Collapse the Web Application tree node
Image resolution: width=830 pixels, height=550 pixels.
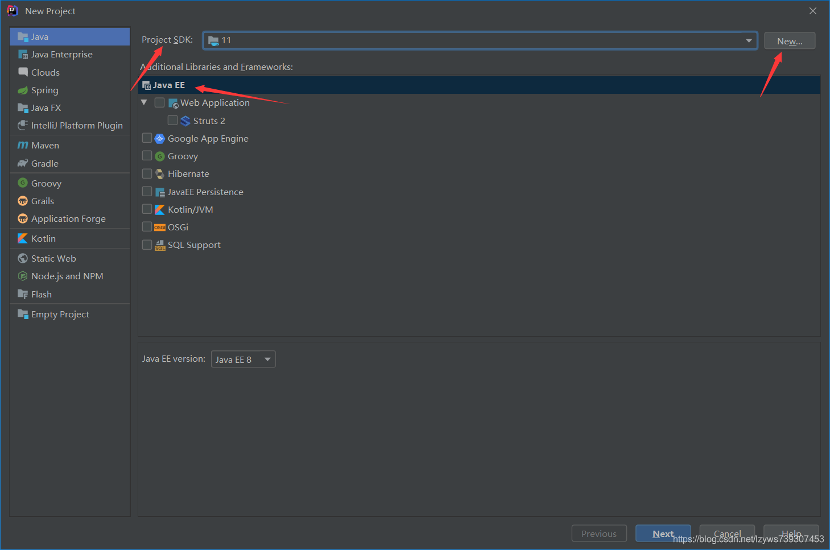144,102
